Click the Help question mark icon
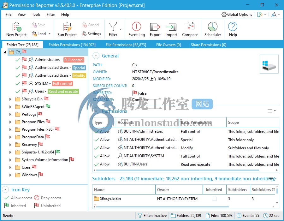The height and width of the screenshot is (221, 284). [x=233, y=27]
